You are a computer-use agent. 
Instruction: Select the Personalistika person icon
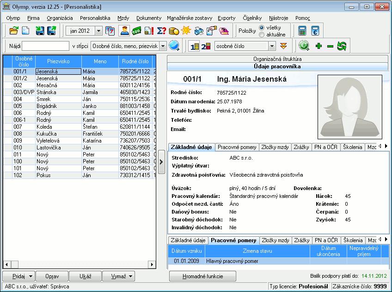(124, 31)
